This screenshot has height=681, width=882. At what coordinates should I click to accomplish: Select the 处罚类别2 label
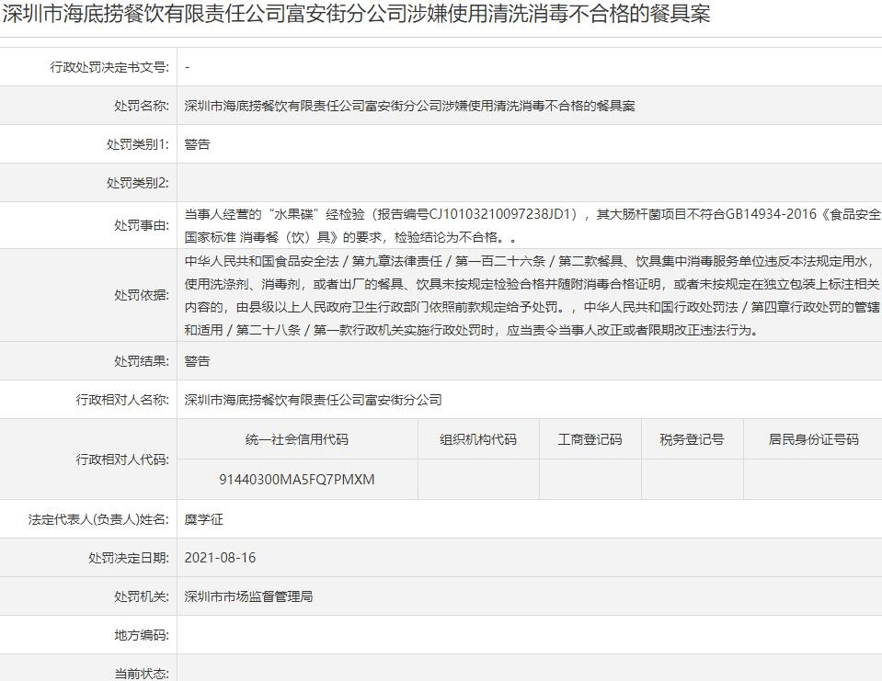coord(137,183)
